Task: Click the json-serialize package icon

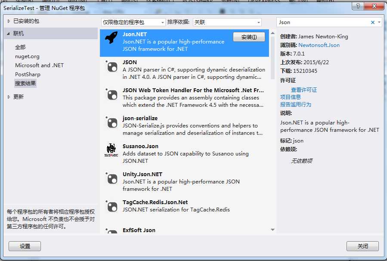Action: (x=111, y=122)
